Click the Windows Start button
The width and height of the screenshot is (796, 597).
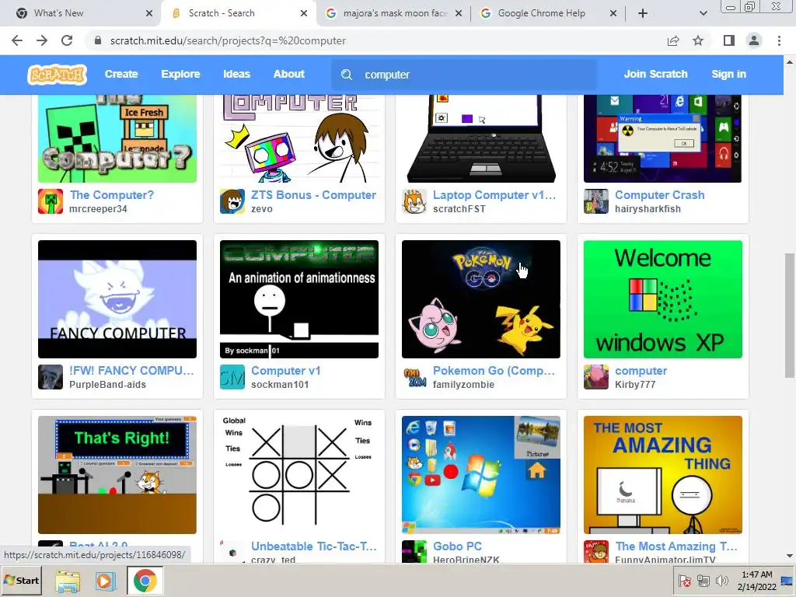click(x=21, y=581)
